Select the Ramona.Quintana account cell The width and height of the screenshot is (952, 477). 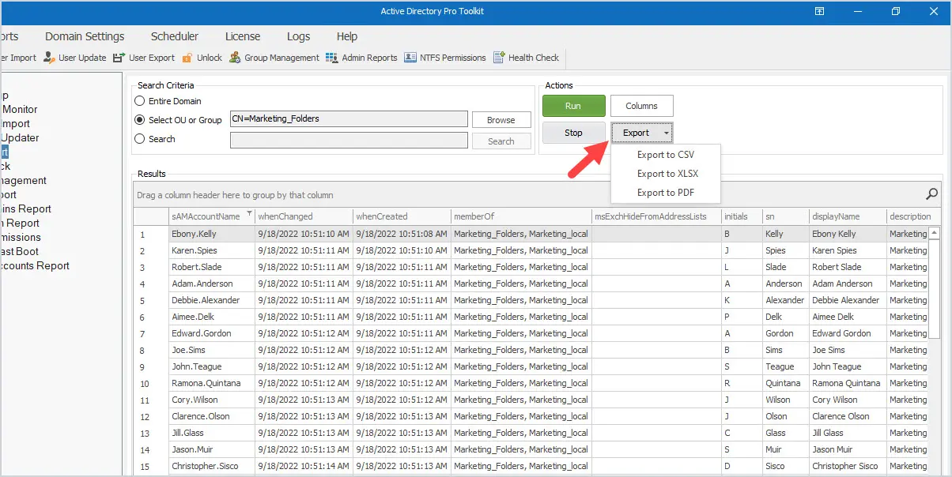point(211,383)
